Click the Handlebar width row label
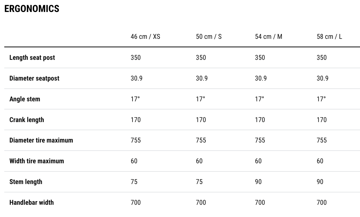The height and width of the screenshot is (217, 360). 31,202
